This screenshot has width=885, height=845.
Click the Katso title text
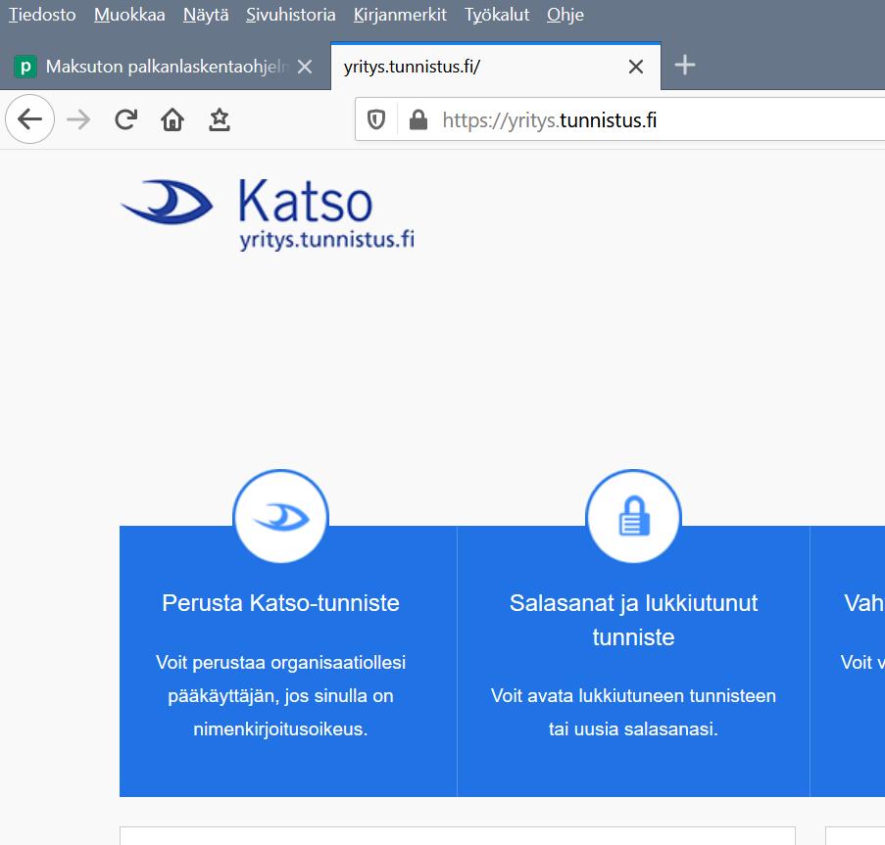point(306,202)
